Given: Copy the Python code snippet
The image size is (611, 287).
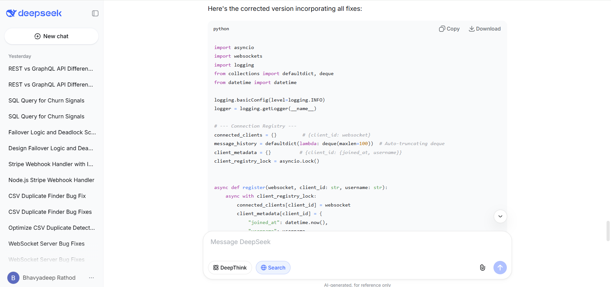Looking at the screenshot, I should 449,29.
